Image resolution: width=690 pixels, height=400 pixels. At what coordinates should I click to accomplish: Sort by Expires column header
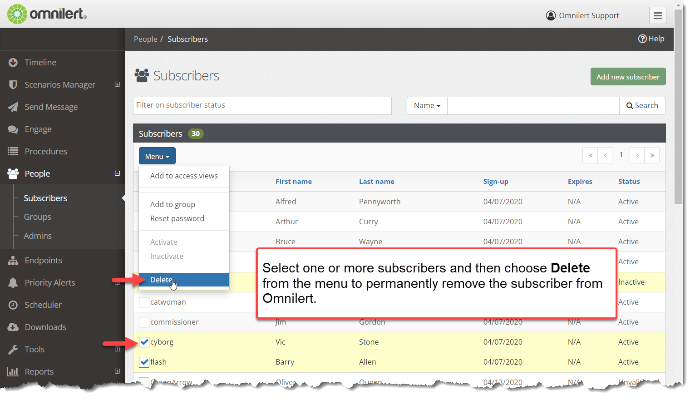[580, 181]
